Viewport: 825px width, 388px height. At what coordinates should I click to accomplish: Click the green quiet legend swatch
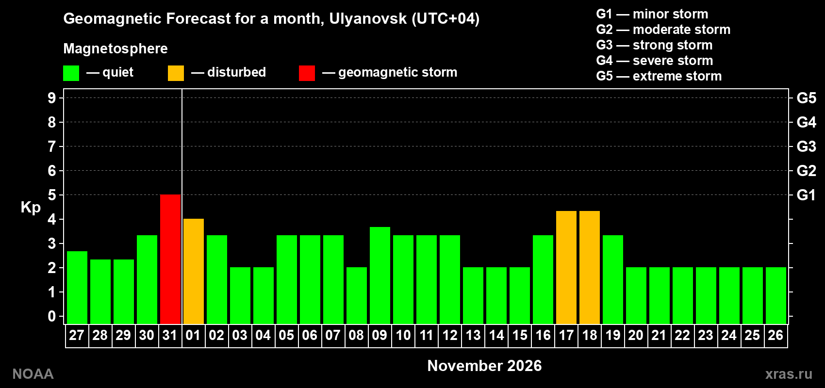point(71,73)
